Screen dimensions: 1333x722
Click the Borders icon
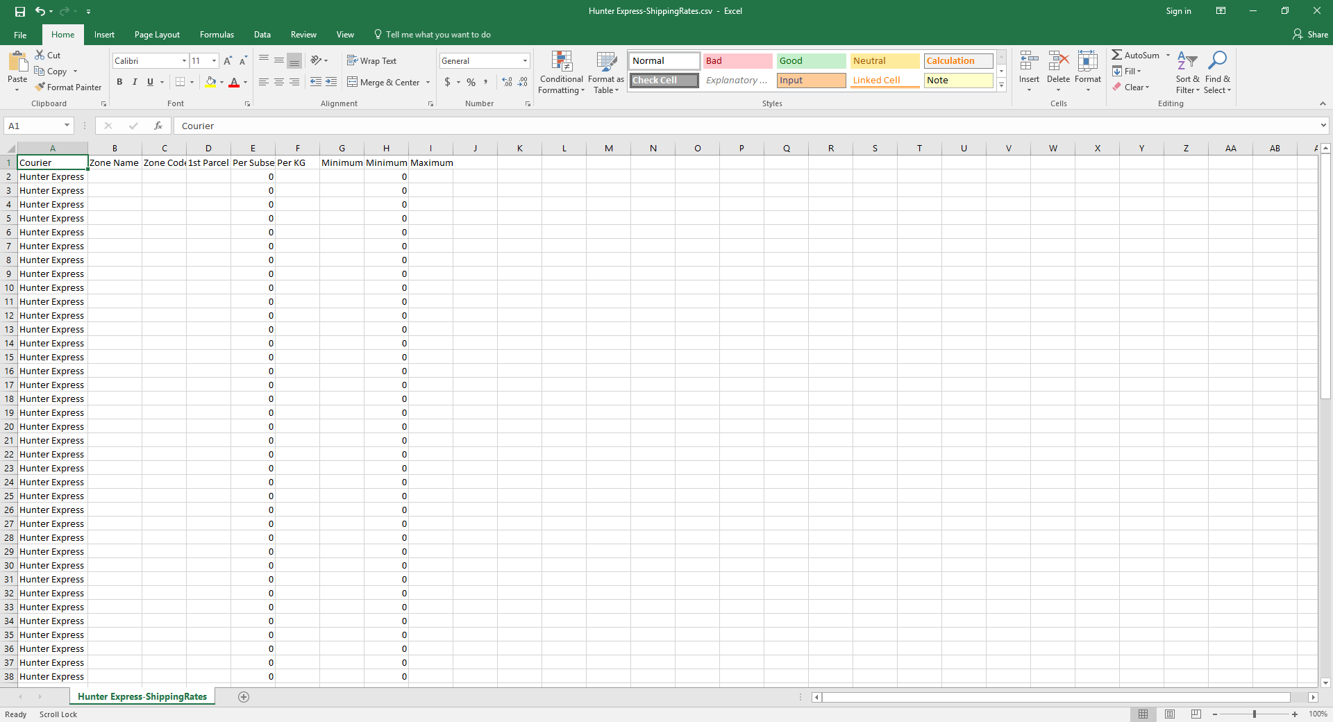click(x=180, y=82)
